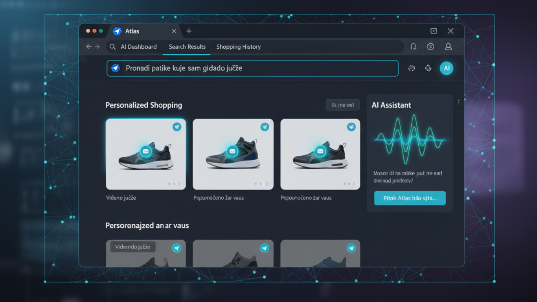
Task: Click the Atlas badge on the third sneaker card
Action: coord(351,127)
